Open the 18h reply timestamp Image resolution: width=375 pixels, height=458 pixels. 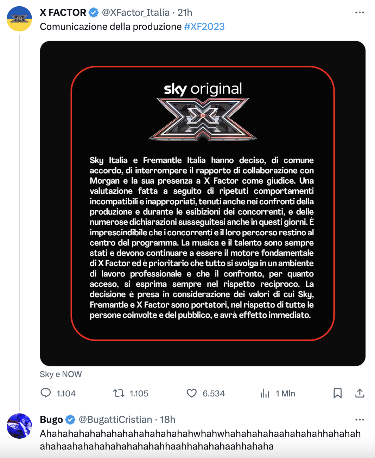167,420
